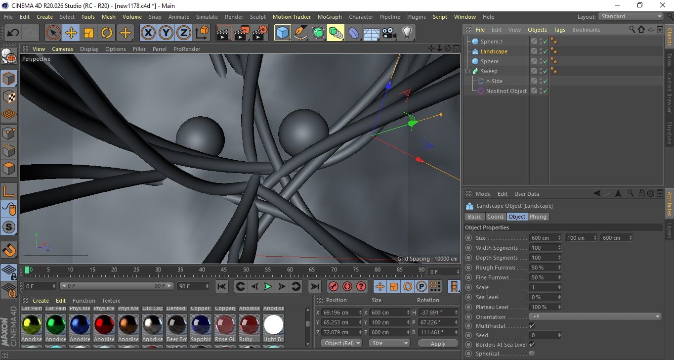Viewport: 674px width, 360px height.
Task: Switch to the Phong tab
Action: pos(538,217)
